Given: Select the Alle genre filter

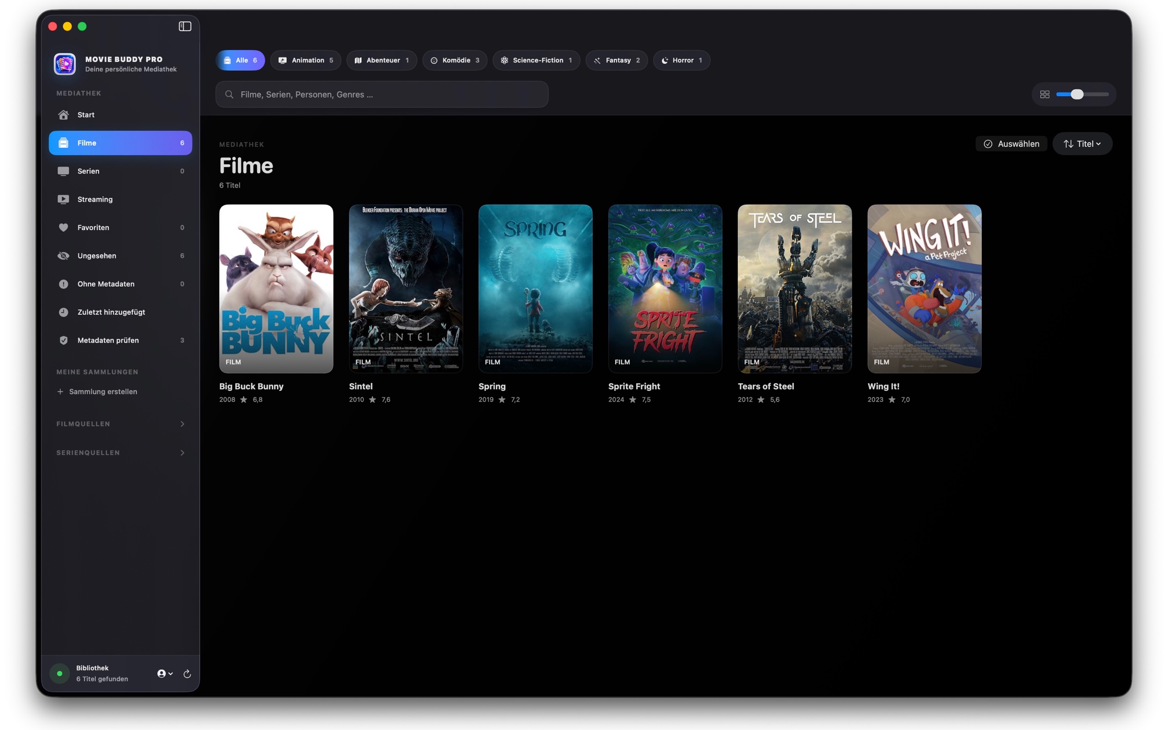Looking at the screenshot, I should pos(240,60).
